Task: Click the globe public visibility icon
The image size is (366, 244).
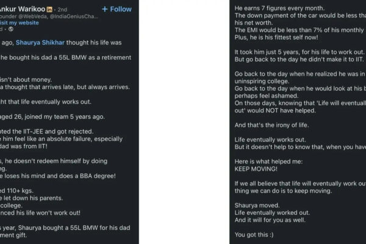Action: coord(11,29)
